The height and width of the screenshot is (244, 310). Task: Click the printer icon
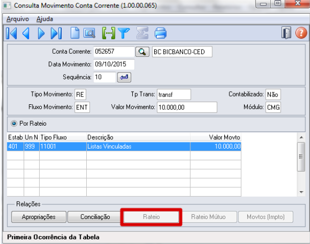160,33
